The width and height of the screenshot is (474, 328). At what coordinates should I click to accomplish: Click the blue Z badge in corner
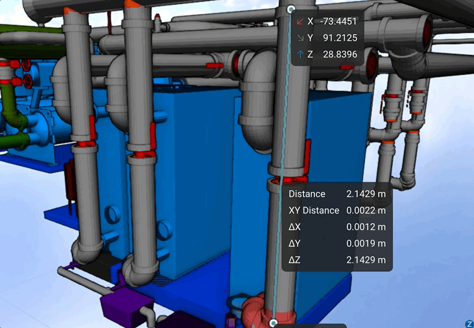[469, 323]
